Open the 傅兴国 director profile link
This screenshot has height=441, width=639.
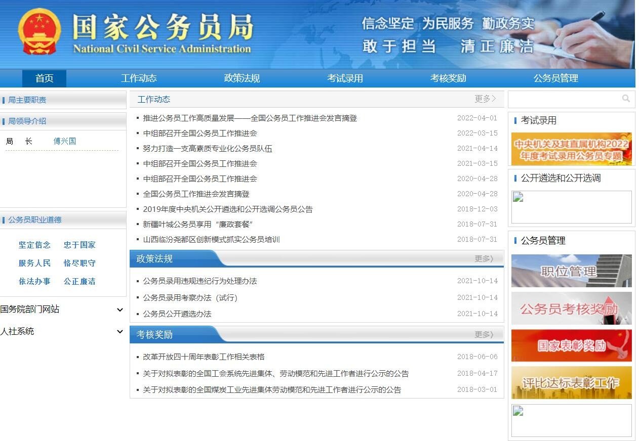[x=64, y=141]
